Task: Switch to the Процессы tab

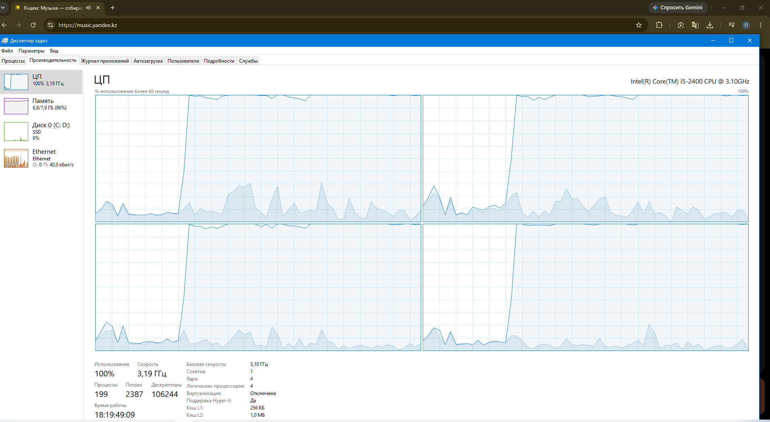Action: 13,61
